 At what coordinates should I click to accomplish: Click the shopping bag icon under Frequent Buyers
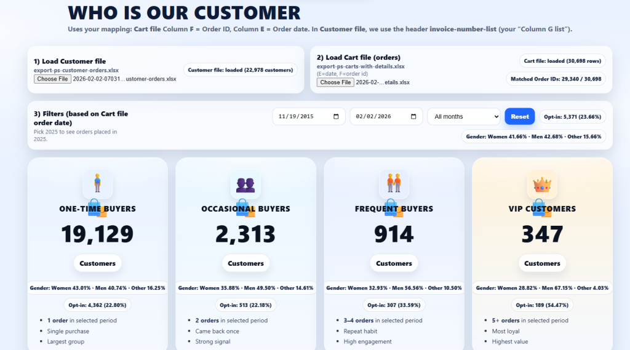click(x=393, y=208)
